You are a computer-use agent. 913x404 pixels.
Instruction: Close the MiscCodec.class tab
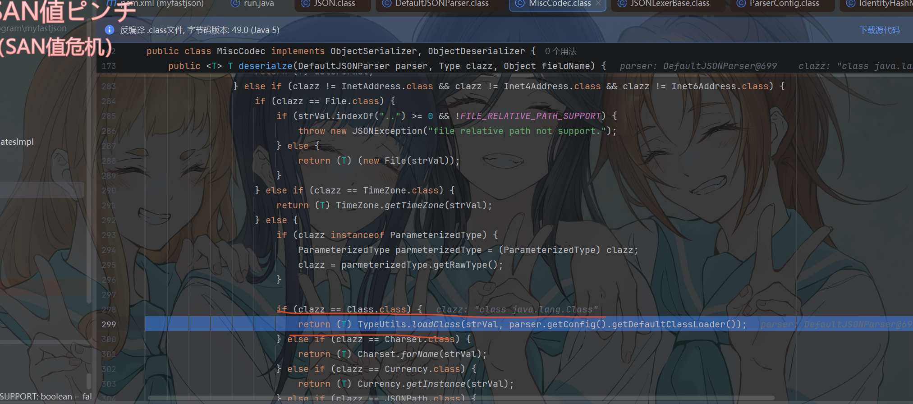point(598,4)
